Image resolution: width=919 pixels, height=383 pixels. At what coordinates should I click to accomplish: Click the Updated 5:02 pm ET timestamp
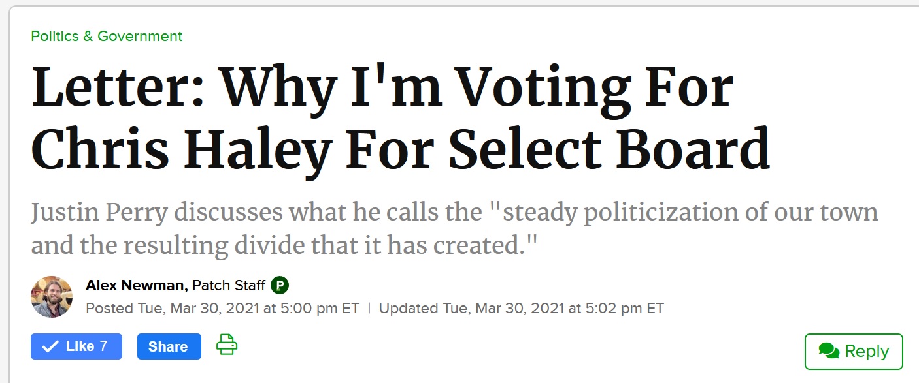521,308
